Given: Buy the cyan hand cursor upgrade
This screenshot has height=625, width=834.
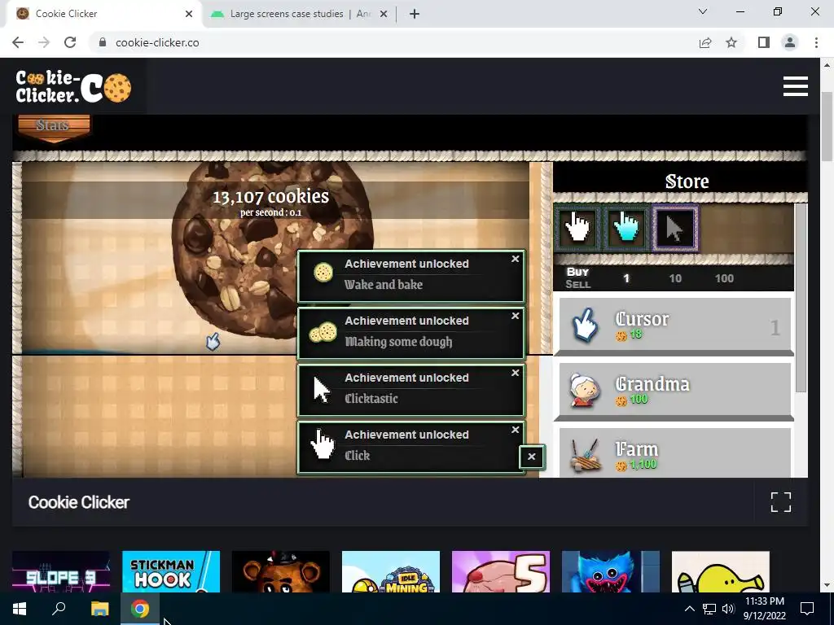Looking at the screenshot, I should [626, 228].
